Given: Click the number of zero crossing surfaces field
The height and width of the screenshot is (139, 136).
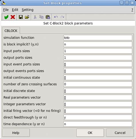Looking at the screenshot, I should pos(98,84).
